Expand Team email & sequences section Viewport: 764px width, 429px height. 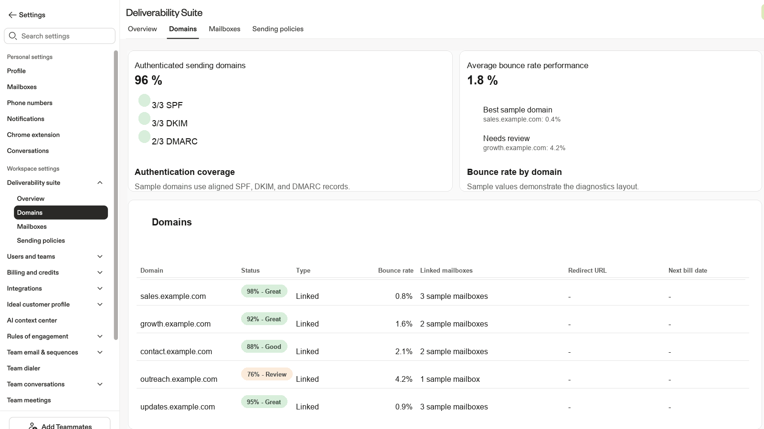coord(100,352)
